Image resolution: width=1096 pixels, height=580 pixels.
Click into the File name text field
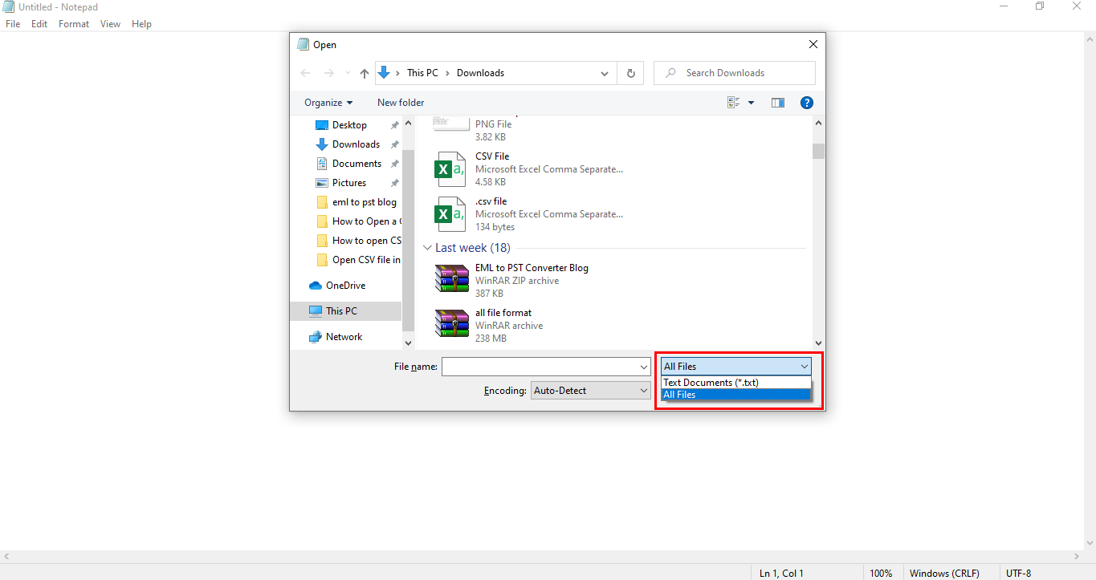click(x=540, y=367)
